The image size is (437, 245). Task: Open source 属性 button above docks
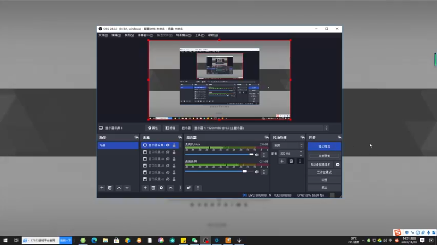153,128
